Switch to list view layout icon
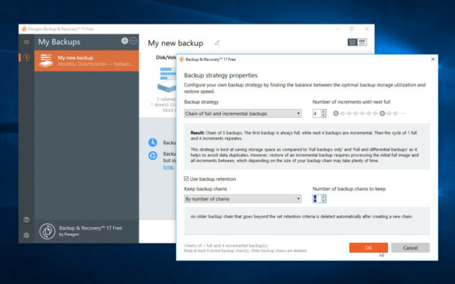Image resolution: width=455 pixels, height=284 pixels. point(362,42)
